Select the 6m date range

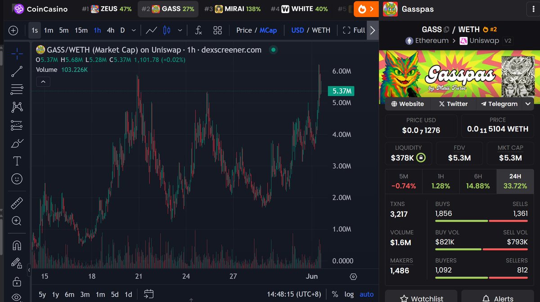click(x=69, y=294)
